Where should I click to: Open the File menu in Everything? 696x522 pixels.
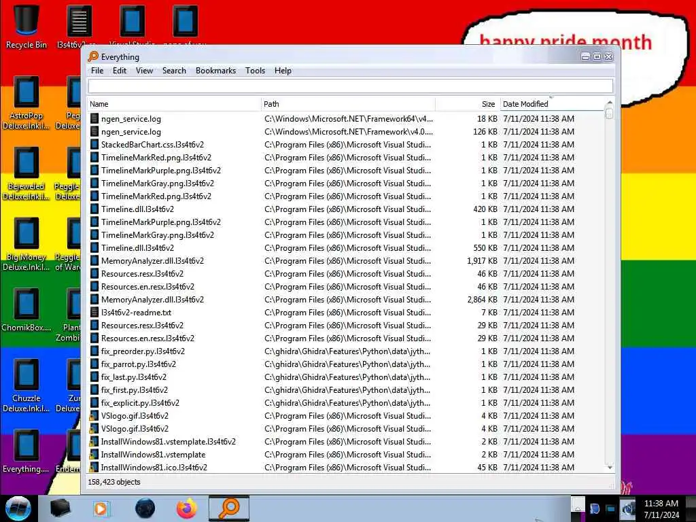(x=97, y=71)
